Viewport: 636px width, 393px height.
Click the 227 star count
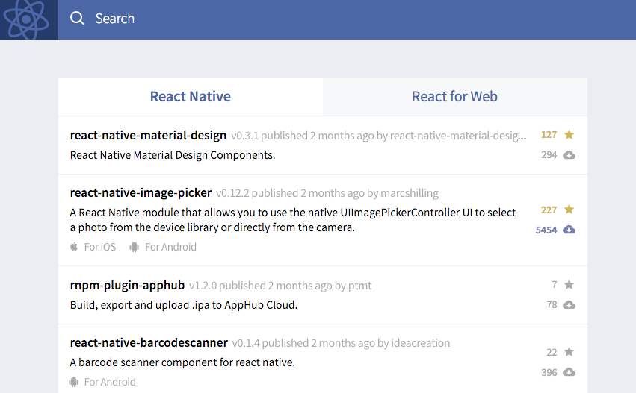(x=549, y=210)
